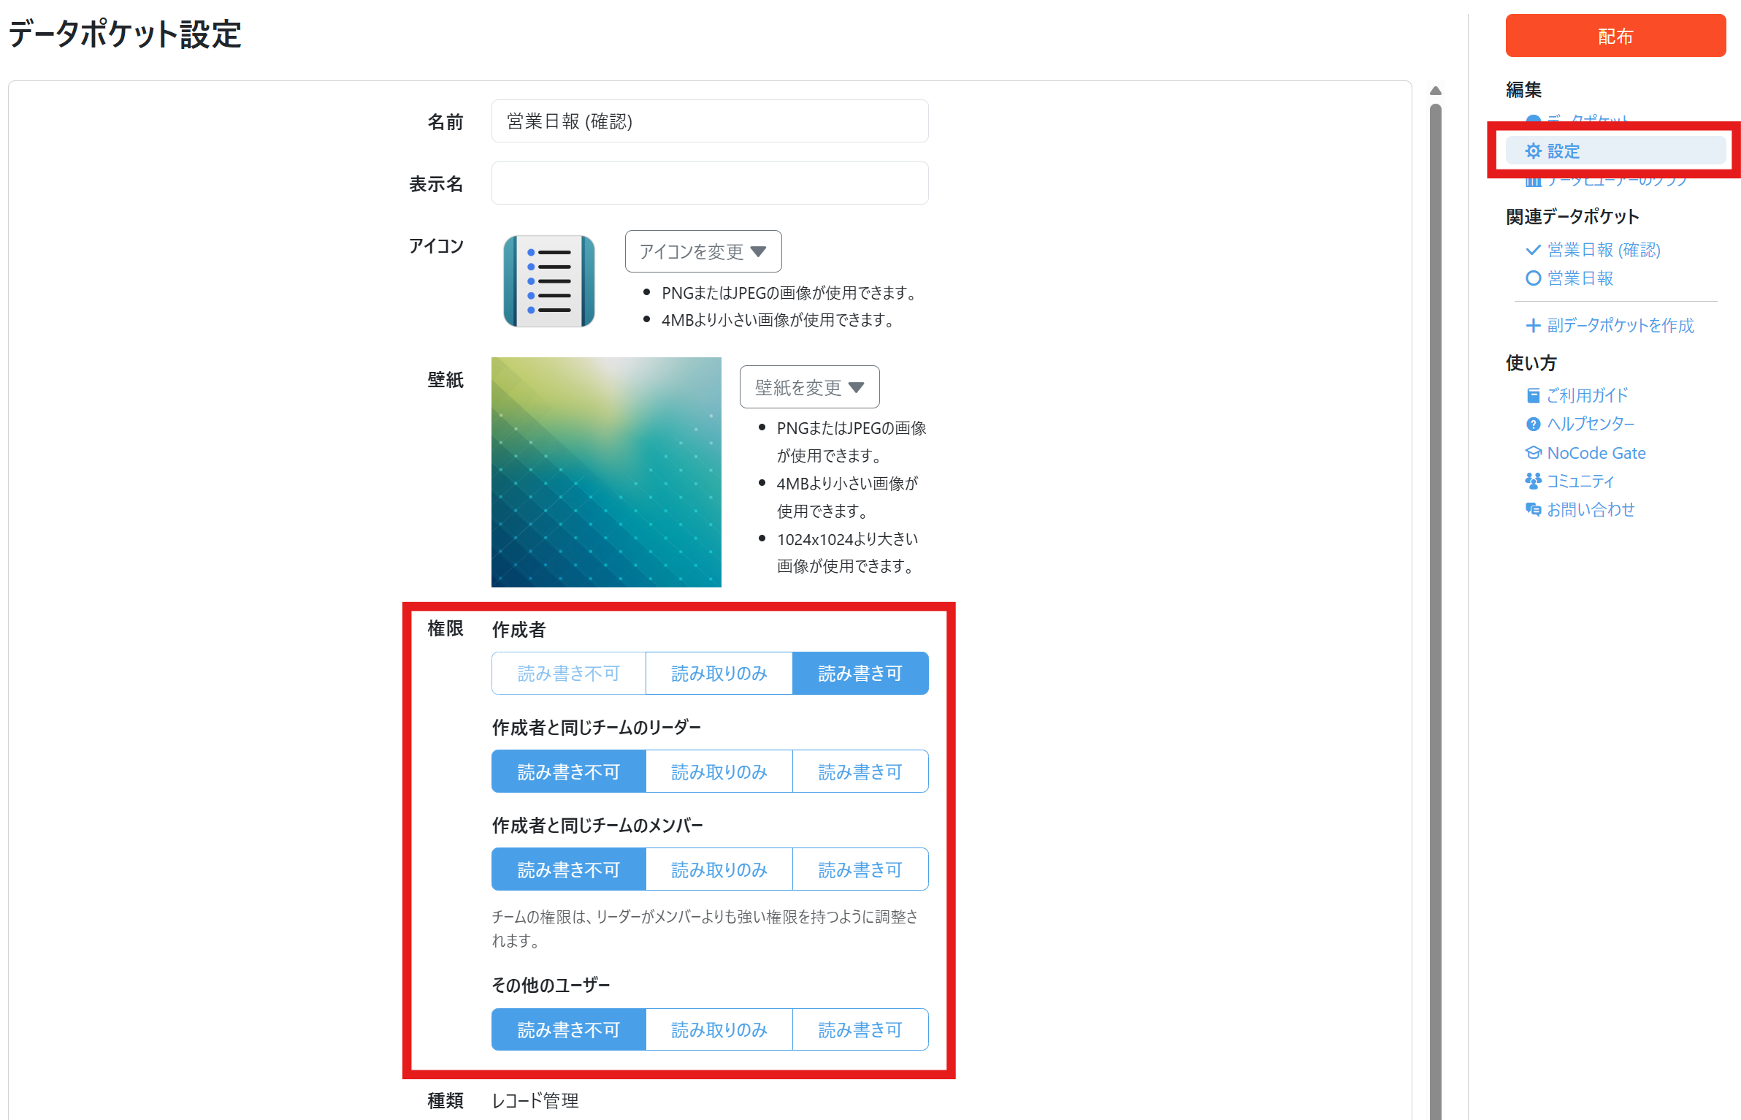Click the checkmark icon next to 営業日報 (確認)

[x=1533, y=250]
